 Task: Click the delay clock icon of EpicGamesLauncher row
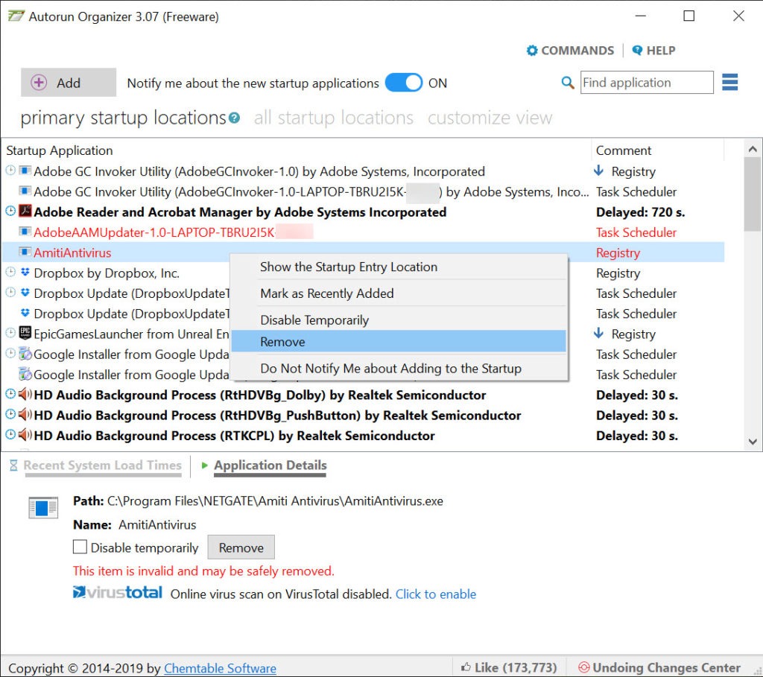click(x=10, y=333)
